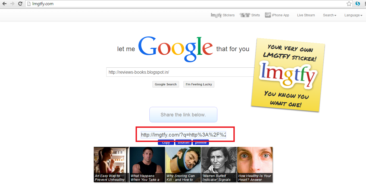Image resolution: width=366 pixels, height=189 pixels.
Task: Select the generated lmgtfy link field
Action: coord(183,135)
